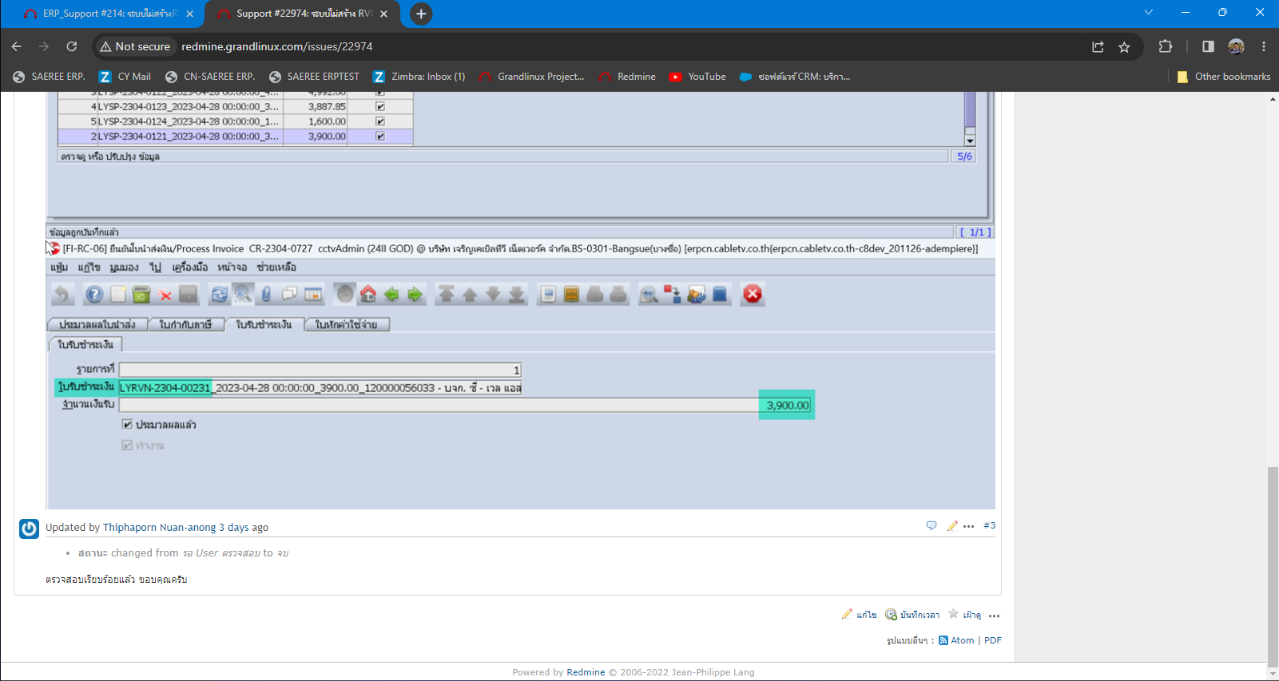Switch to the ERP_Support #214 browser tab

click(x=102, y=14)
